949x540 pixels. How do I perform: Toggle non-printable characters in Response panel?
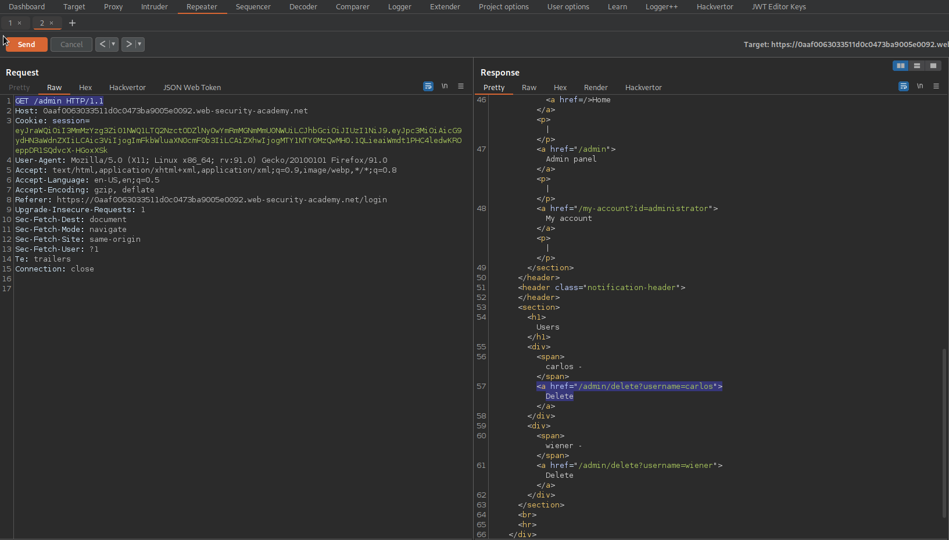point(920,86)
